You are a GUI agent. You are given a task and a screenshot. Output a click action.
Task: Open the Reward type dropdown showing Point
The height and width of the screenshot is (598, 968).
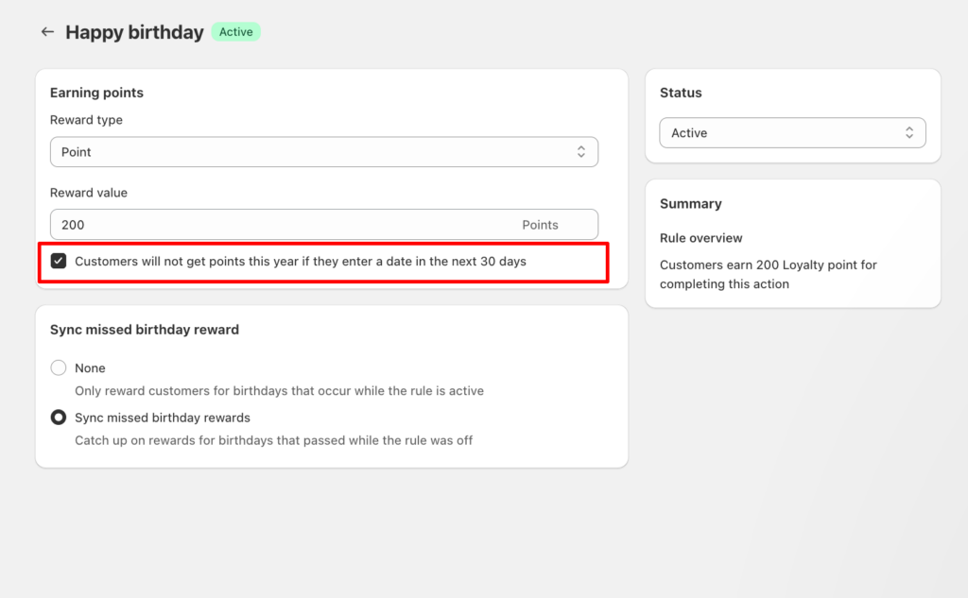pyautogui.click(x=312, y=152)
